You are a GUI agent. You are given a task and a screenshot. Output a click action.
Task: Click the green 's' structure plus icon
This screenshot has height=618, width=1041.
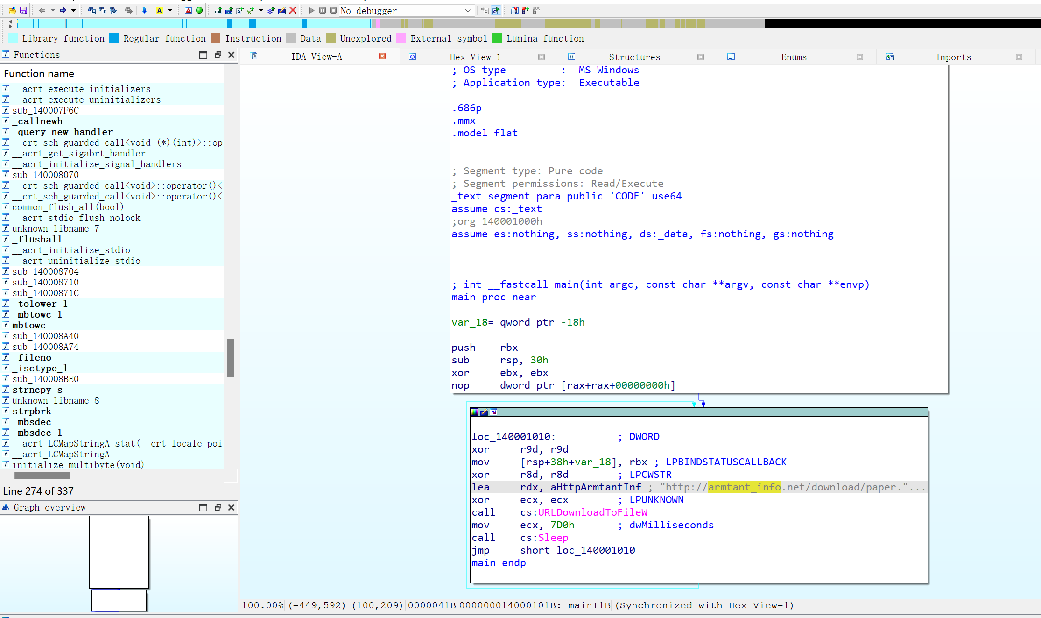coord(251,10)
